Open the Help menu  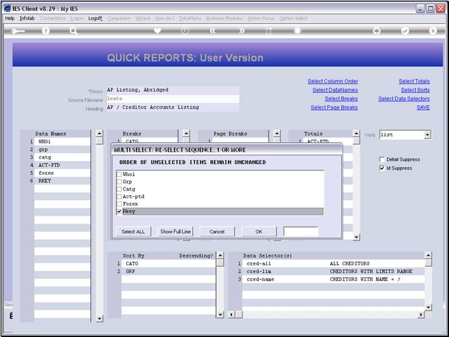point(10,18)
